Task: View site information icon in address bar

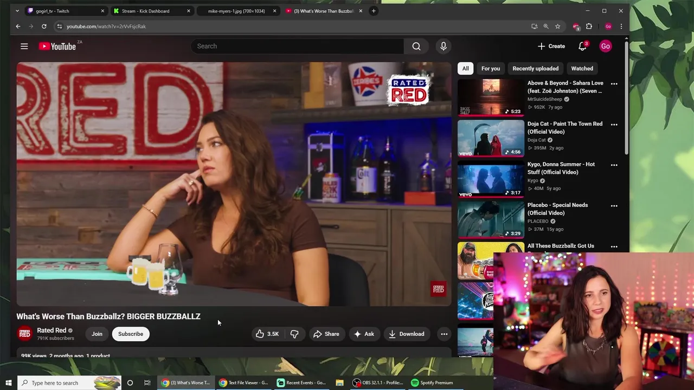Action: point(60,26)
